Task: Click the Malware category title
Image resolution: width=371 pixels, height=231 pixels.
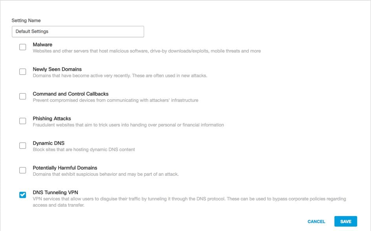Action: (x=42, y=45)
